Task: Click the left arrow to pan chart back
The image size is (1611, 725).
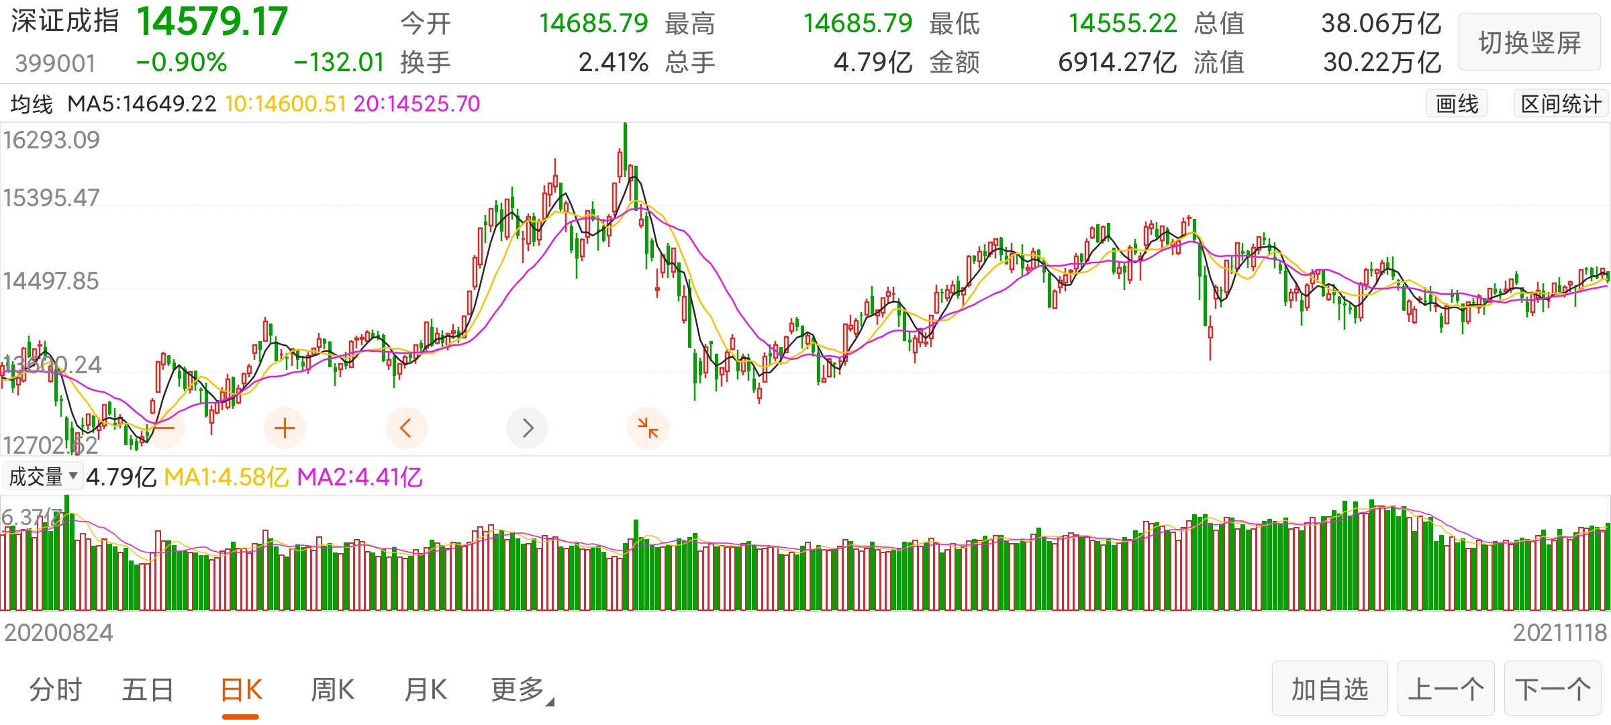Action: click(406, 428)
